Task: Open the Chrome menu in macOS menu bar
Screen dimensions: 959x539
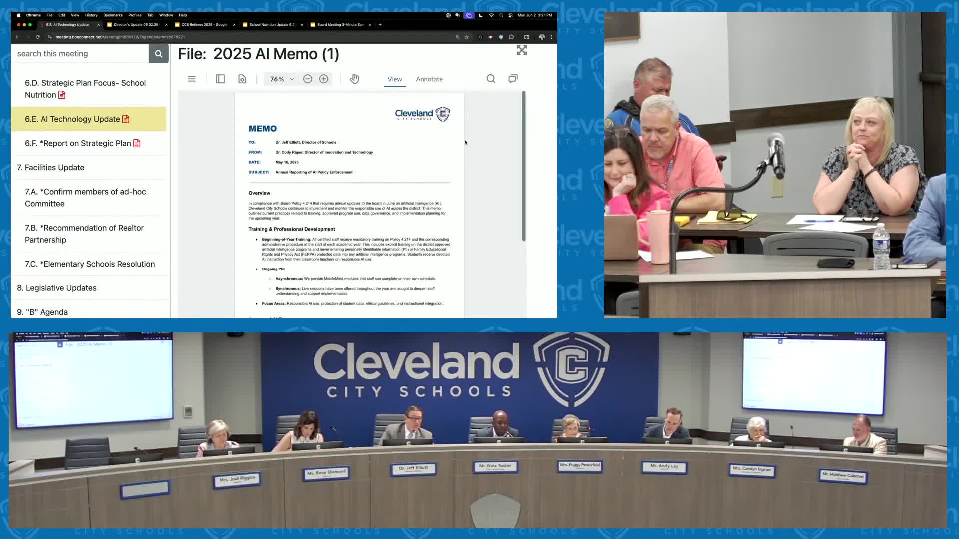Action: (33, 15)
